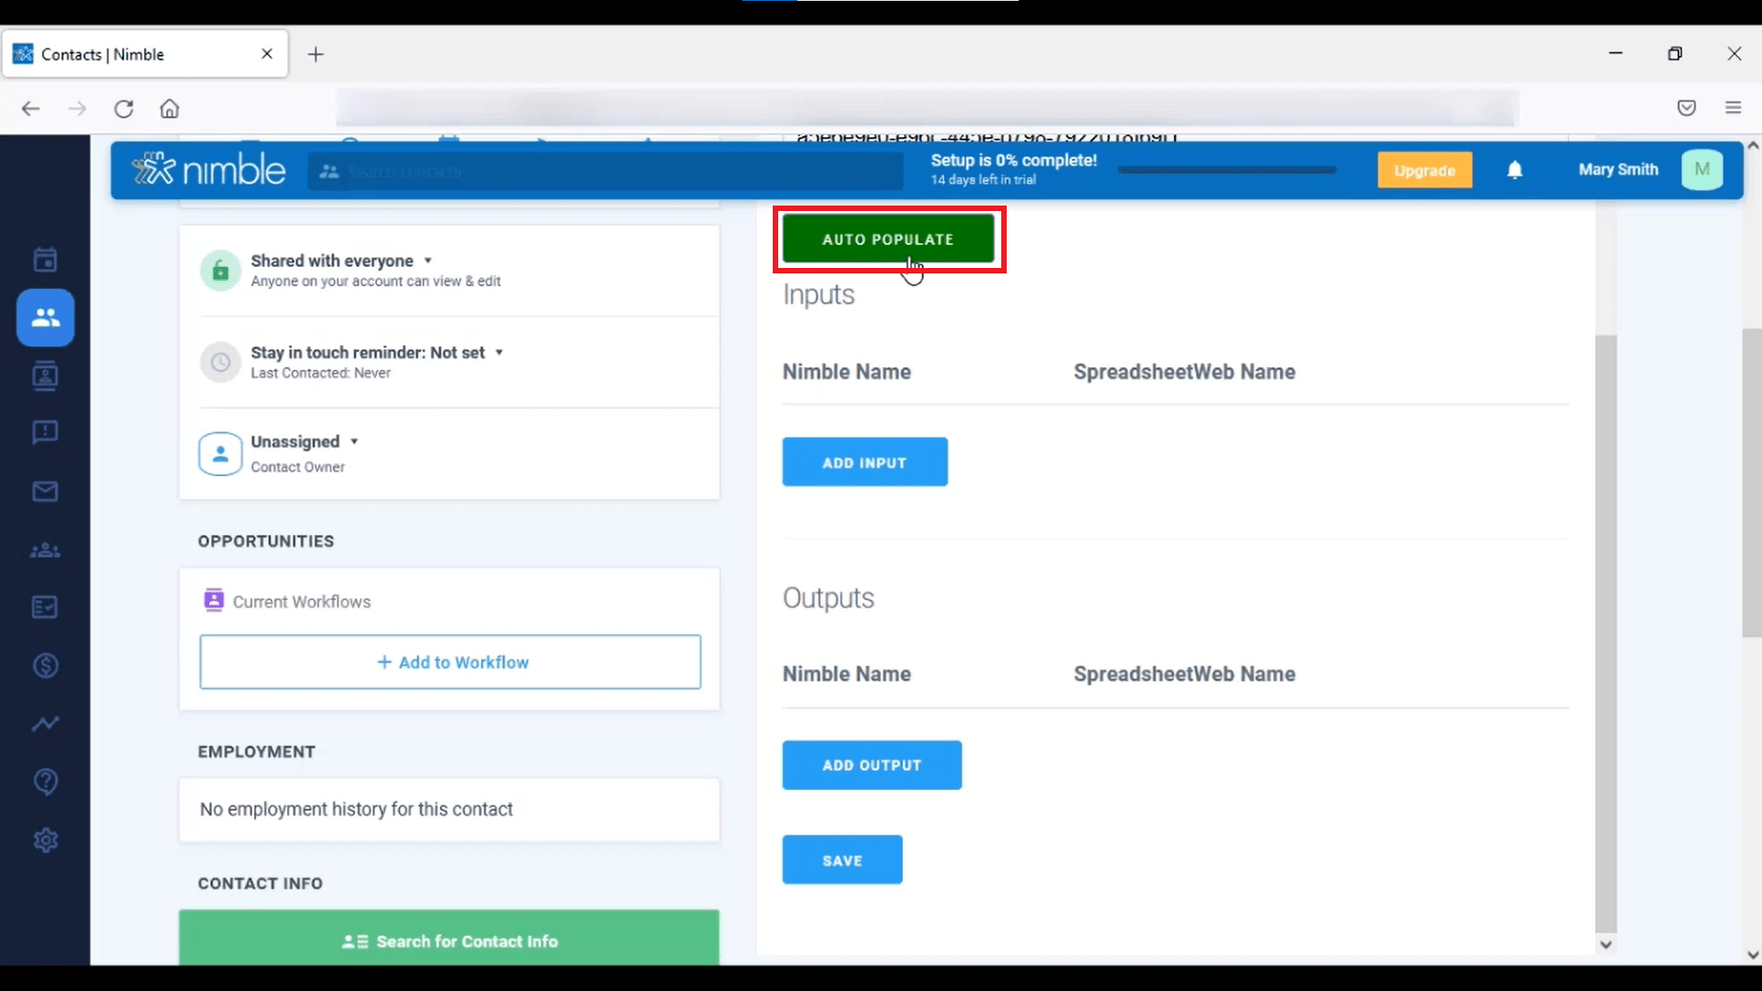This screenshot has height=991, width=1762.
Task: Click the 'No employment history for this contact' text
Action: point(356,809)
